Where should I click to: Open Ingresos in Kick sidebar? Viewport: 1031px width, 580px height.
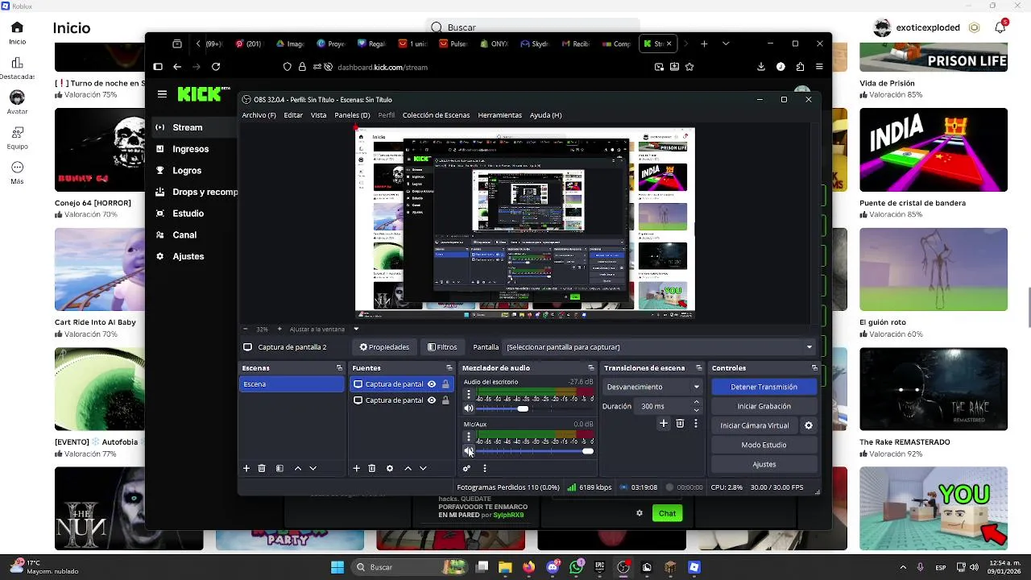(x=191, y=149)
